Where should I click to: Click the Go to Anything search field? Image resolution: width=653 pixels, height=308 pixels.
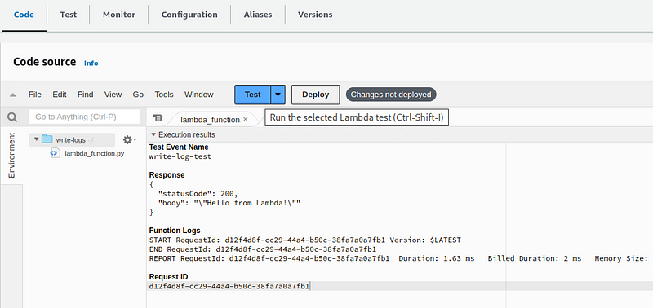pos(85,117)
